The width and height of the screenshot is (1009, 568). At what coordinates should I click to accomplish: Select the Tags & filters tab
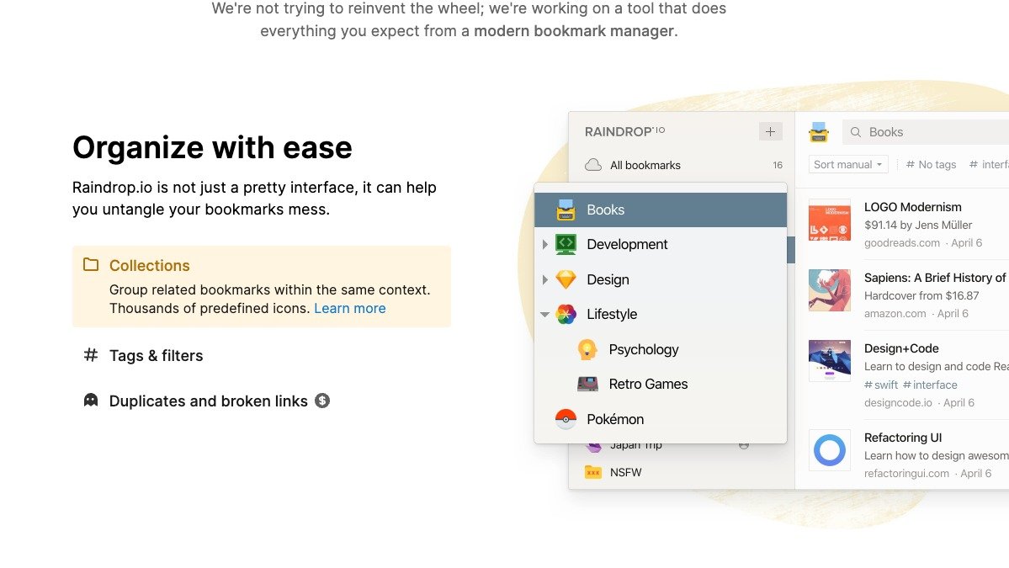pos(157,355)
